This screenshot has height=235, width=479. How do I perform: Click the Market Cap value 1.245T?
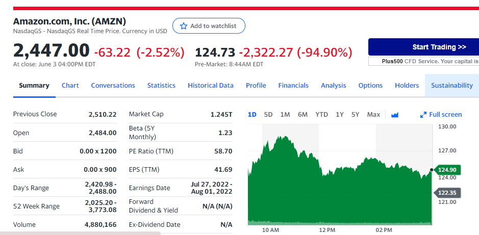click(x=221, y=115)
